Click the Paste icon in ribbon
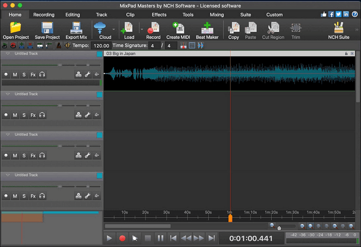361x247 pixels. [251, 28]
